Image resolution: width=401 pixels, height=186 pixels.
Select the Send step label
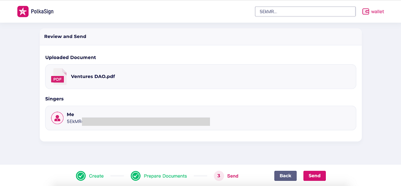point(233,176)
